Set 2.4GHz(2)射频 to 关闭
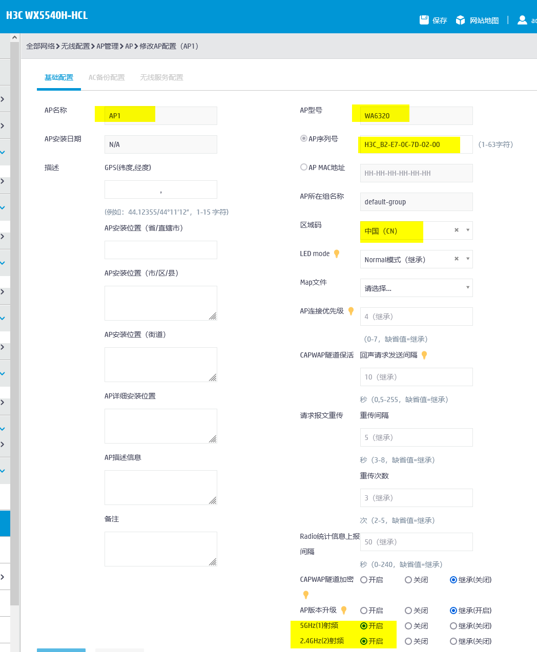The image size is (537, 652). click(408, 641)
